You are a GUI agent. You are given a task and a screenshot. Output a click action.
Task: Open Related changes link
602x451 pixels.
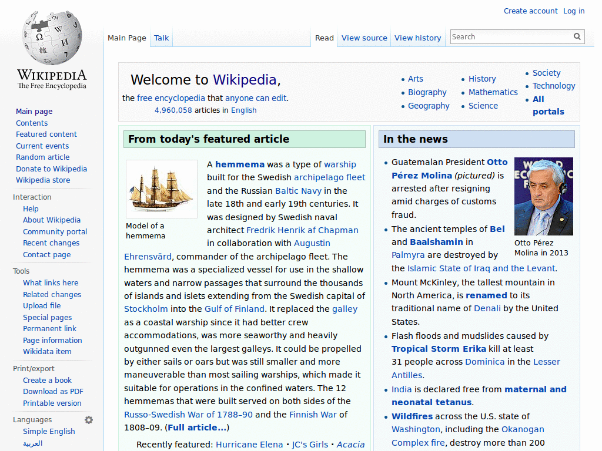coord(52,295)
